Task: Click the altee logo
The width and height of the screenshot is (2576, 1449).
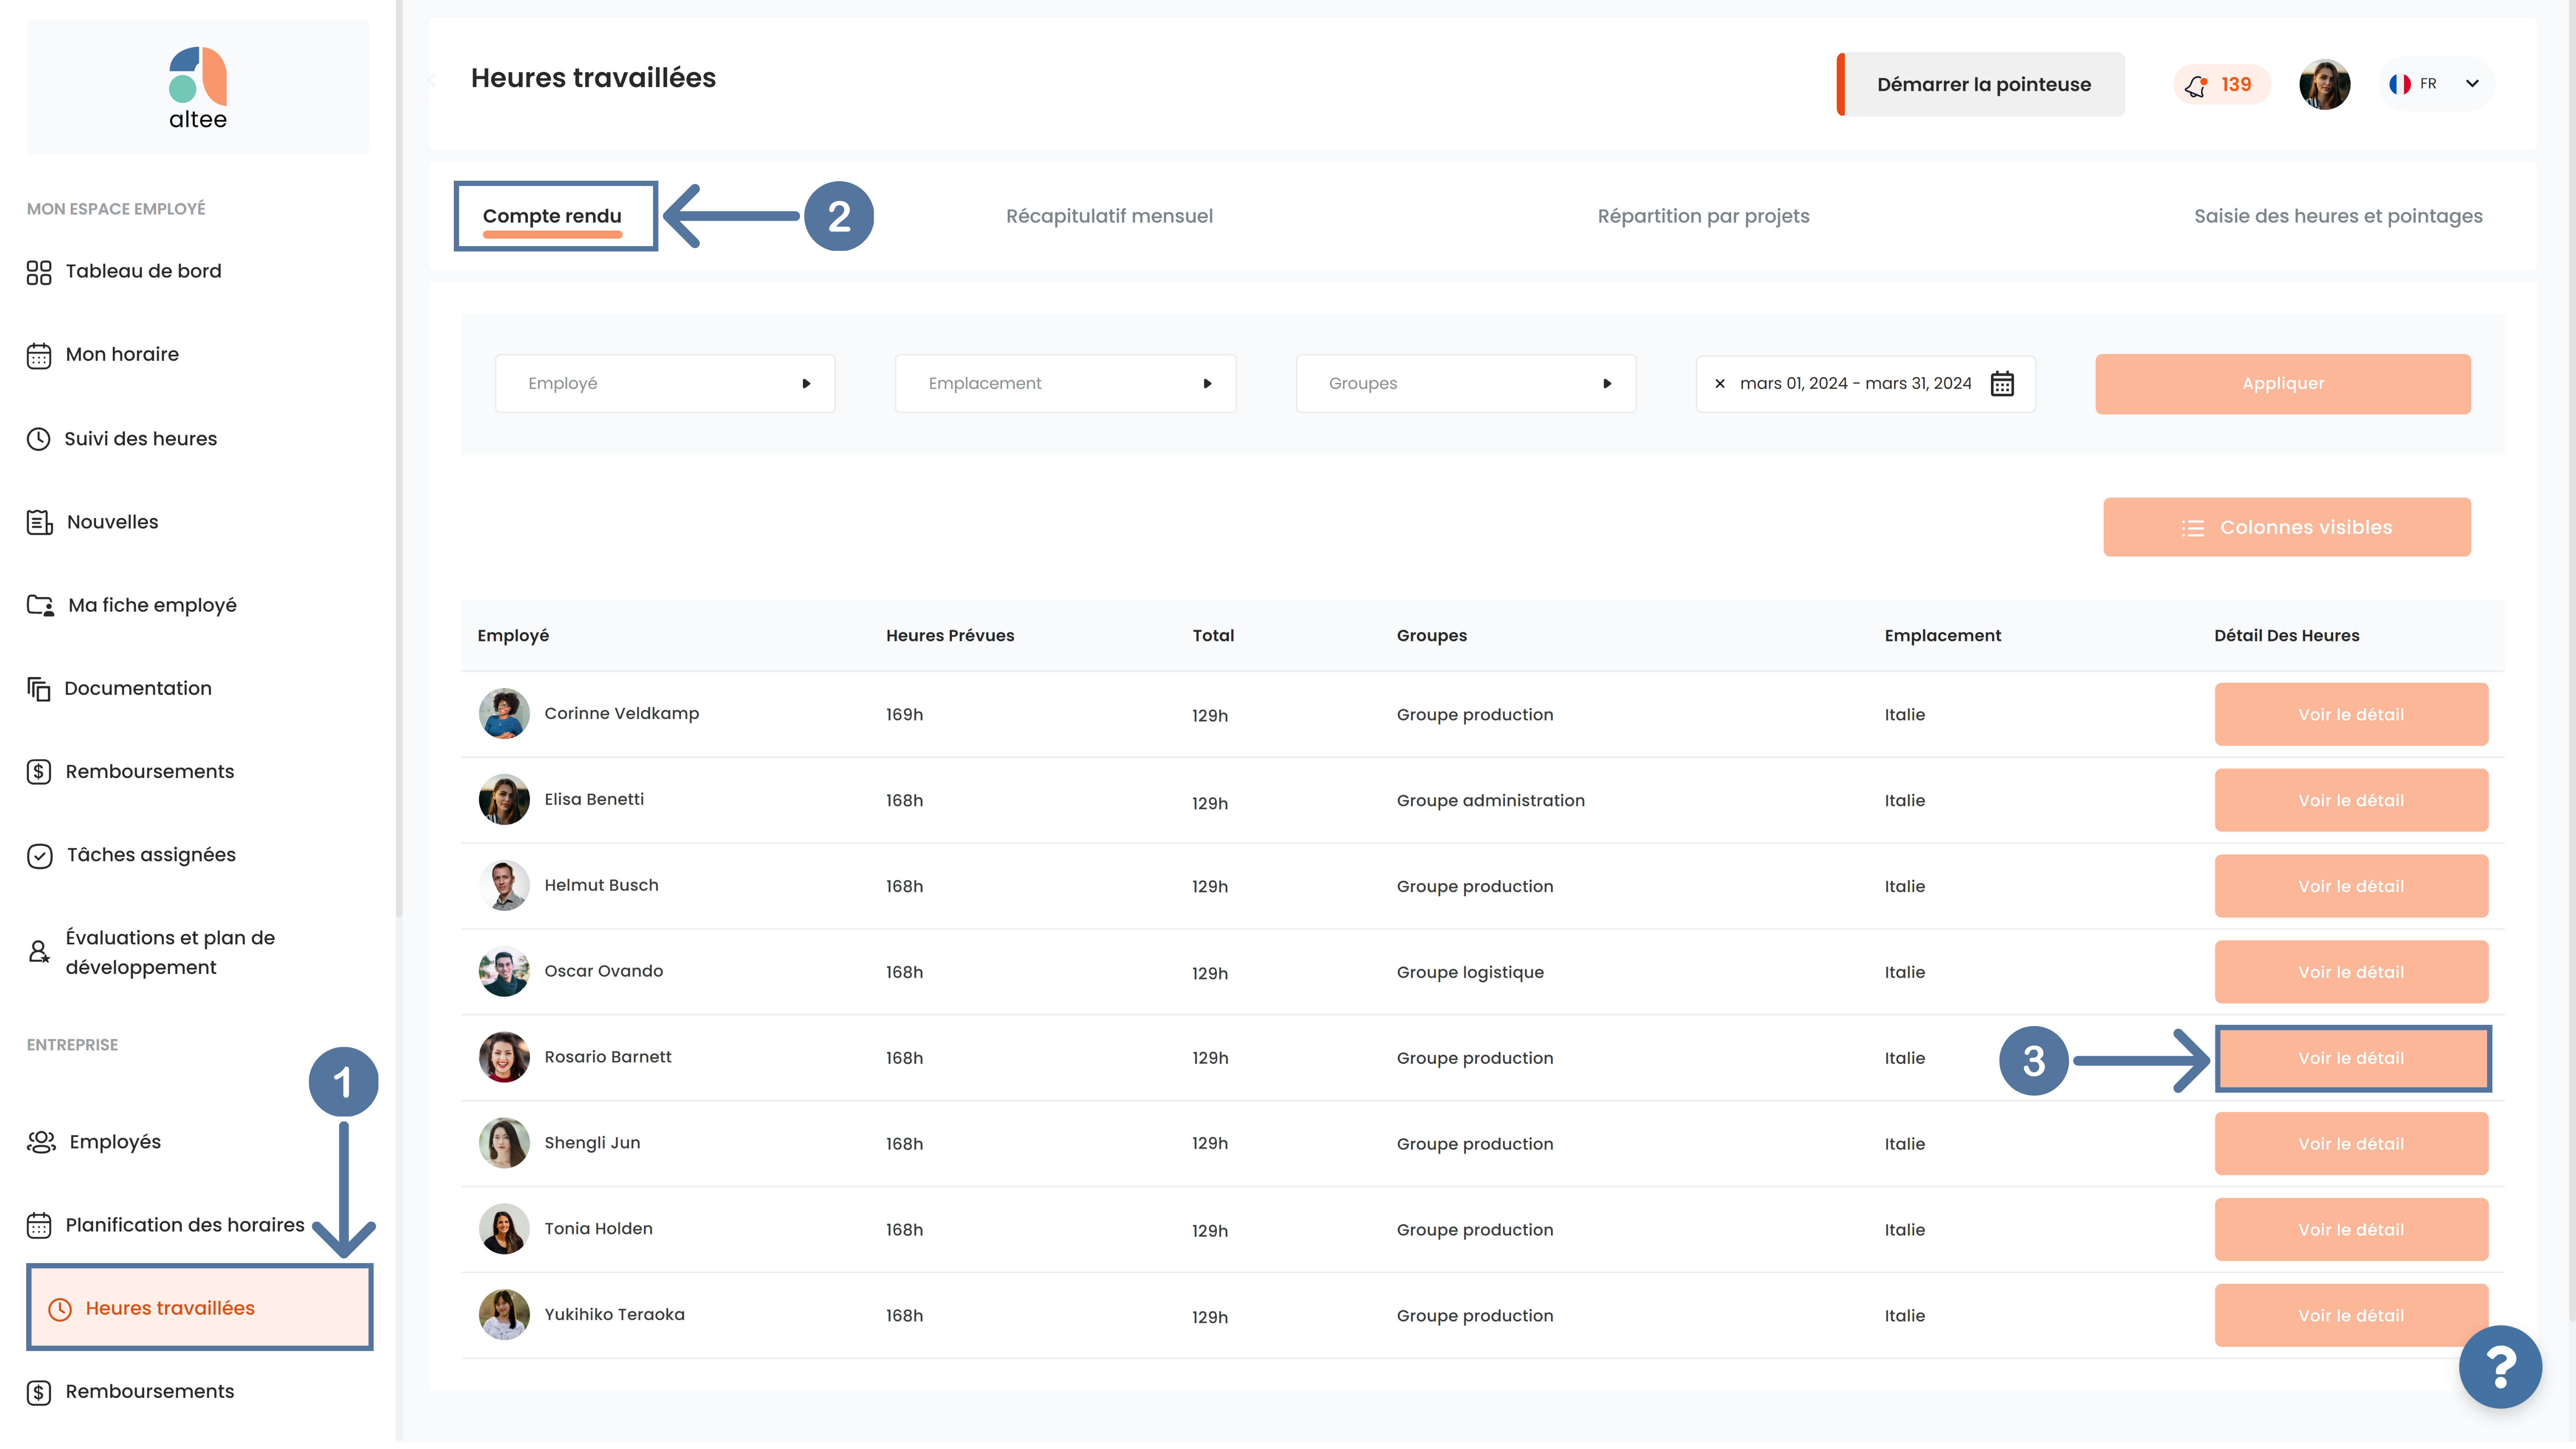Action: (198, 88)
